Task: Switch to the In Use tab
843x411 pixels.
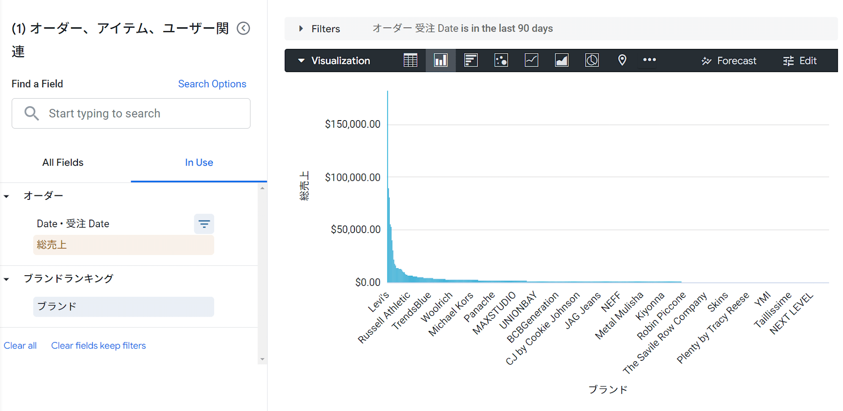Action: (199, 162)
